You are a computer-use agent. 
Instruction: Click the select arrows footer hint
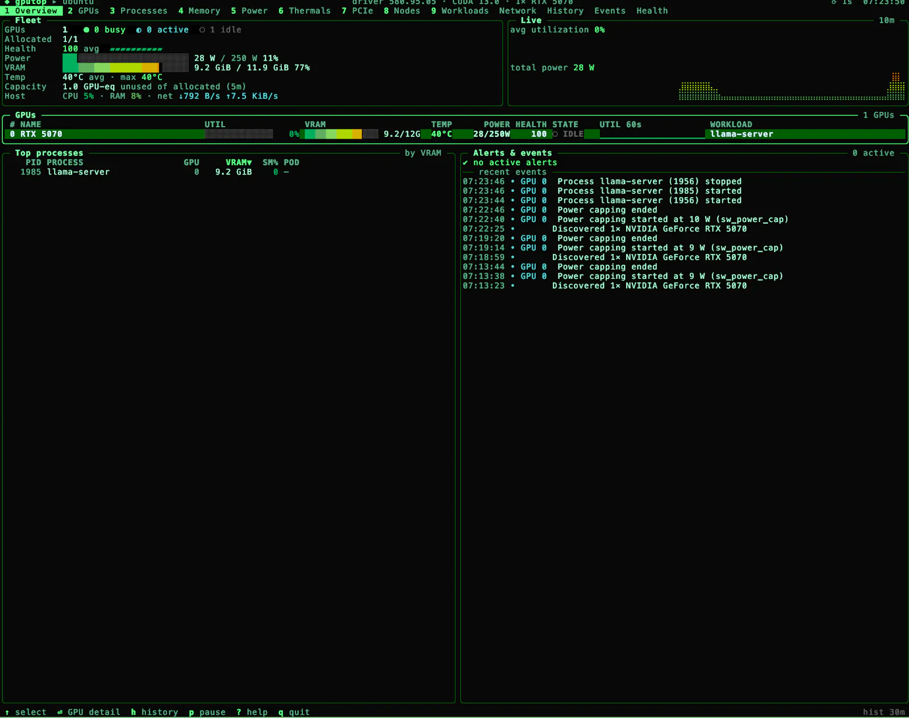[26, 712]
